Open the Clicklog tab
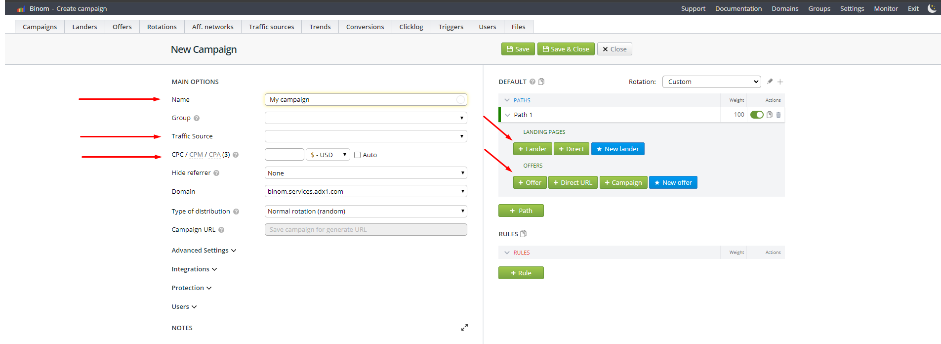The image size is (941, 344). tap(411, 27)
